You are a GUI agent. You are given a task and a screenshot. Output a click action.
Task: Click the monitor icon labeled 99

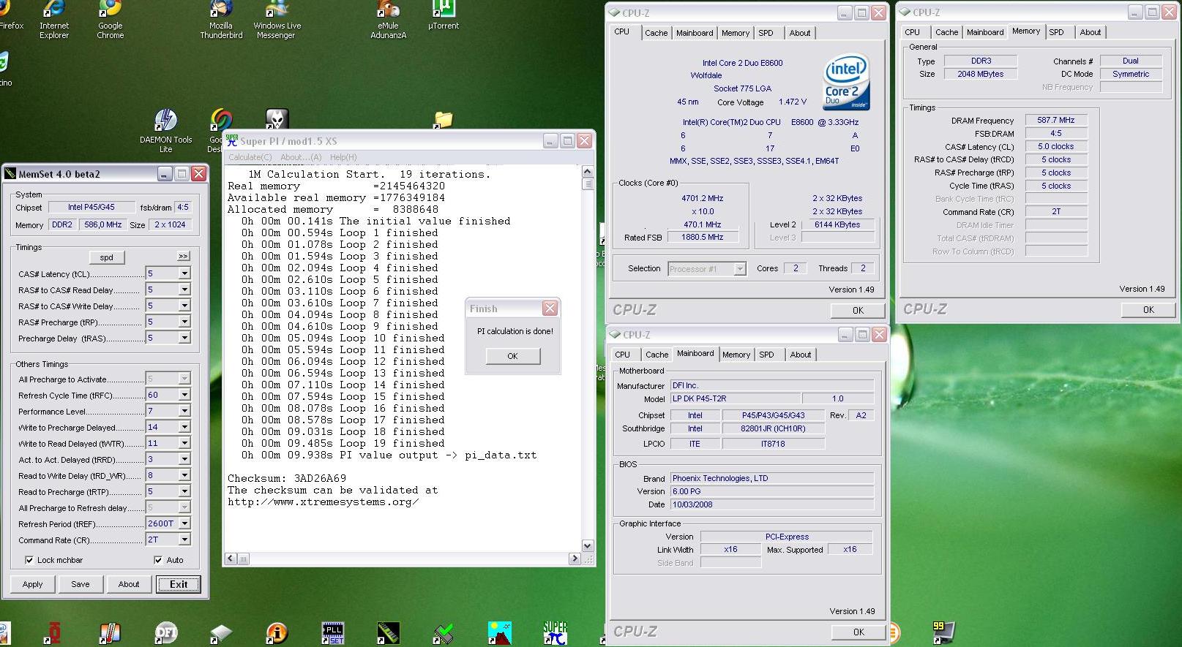click(x=943, y=632)
